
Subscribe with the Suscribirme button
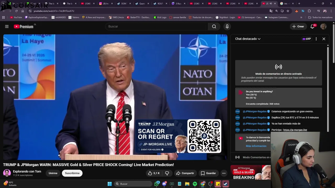coord(72,173)
